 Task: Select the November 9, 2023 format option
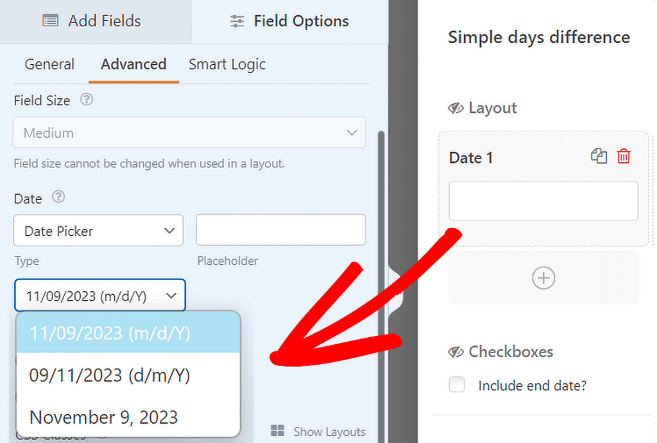coord(103,417)
